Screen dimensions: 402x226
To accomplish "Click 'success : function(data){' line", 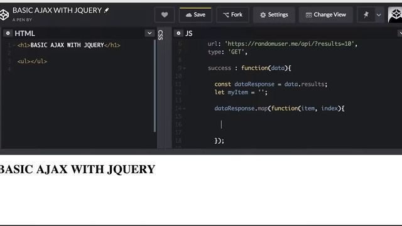I will [249, 68].
